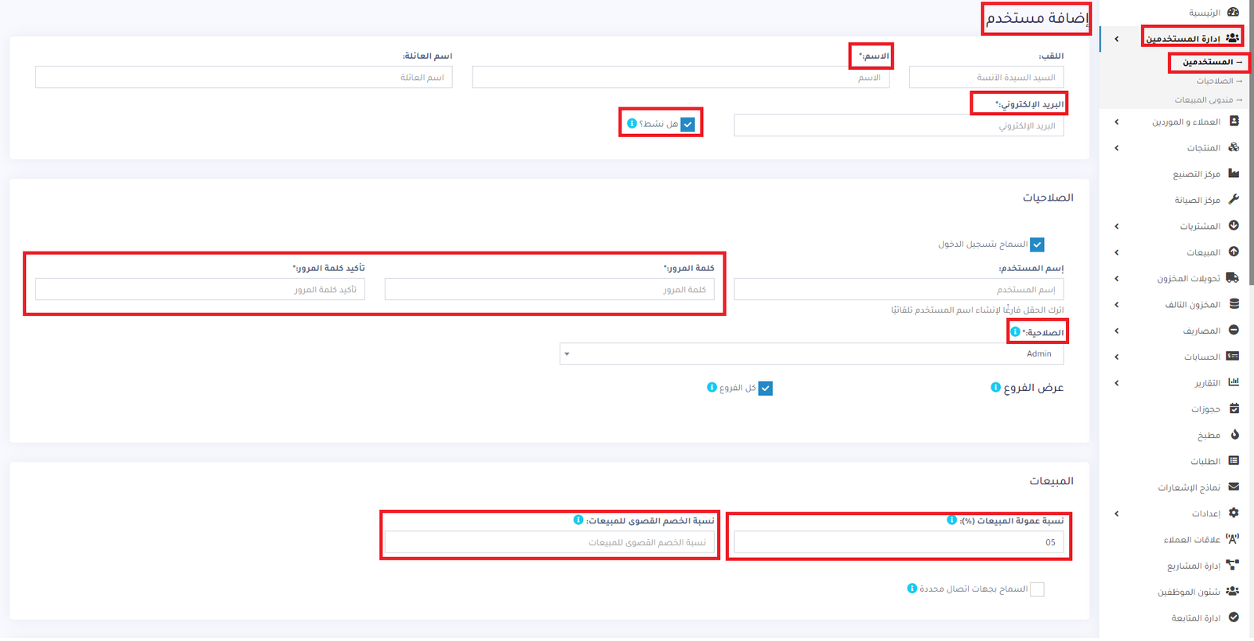Expand the الحسابات sidebar menu chevron
This screenshot has width=1254, height=641.
coord(1117,357)
